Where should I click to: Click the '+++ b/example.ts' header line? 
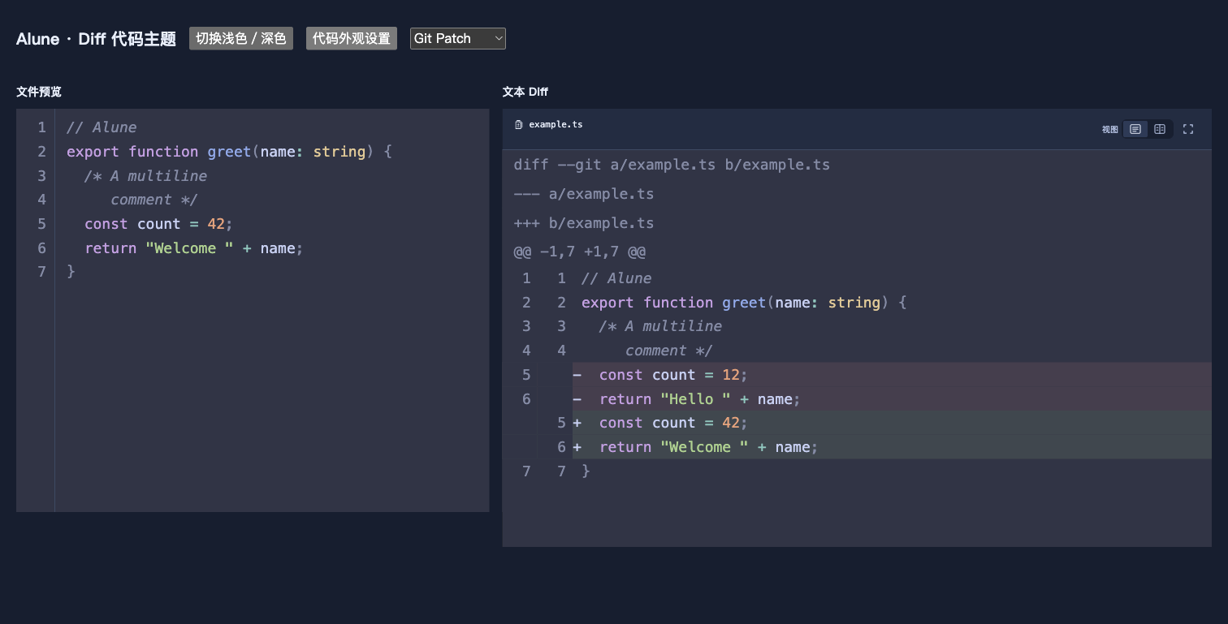pyautogui.click(x=583, y=223)
